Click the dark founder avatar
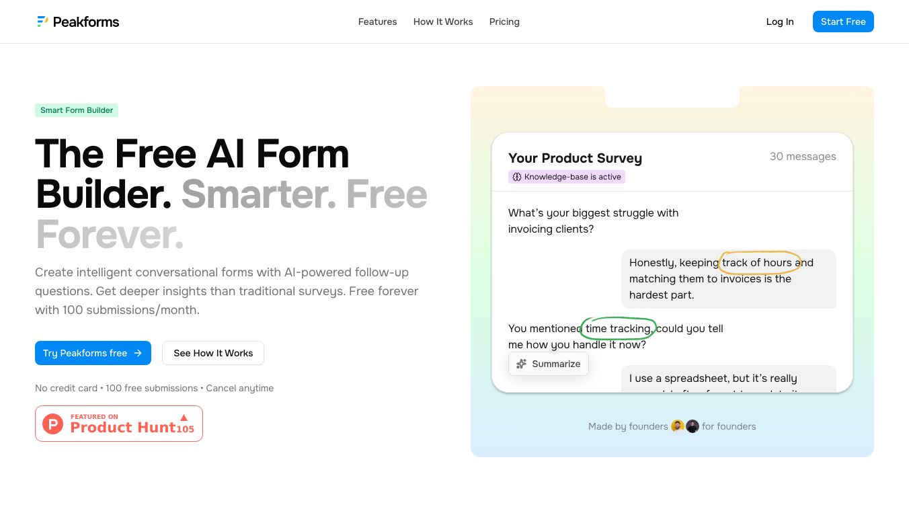The width and height of the screenshot is (909, 511). point(692,426)
